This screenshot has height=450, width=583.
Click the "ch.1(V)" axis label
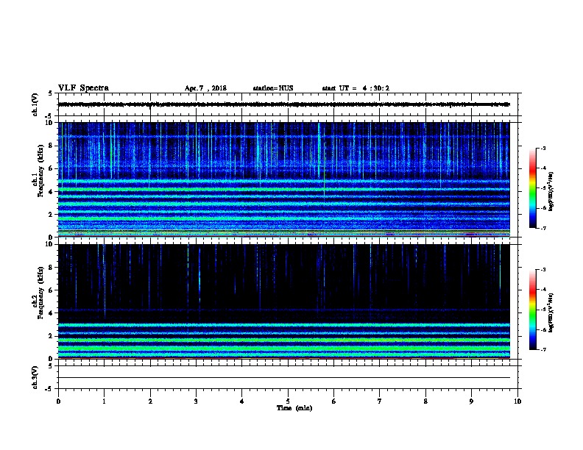[35, 104]
